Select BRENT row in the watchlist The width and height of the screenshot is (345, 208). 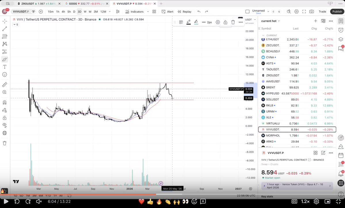pos(297,87)
